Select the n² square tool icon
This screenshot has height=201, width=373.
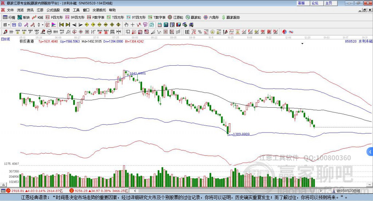[x=62, y=32]
